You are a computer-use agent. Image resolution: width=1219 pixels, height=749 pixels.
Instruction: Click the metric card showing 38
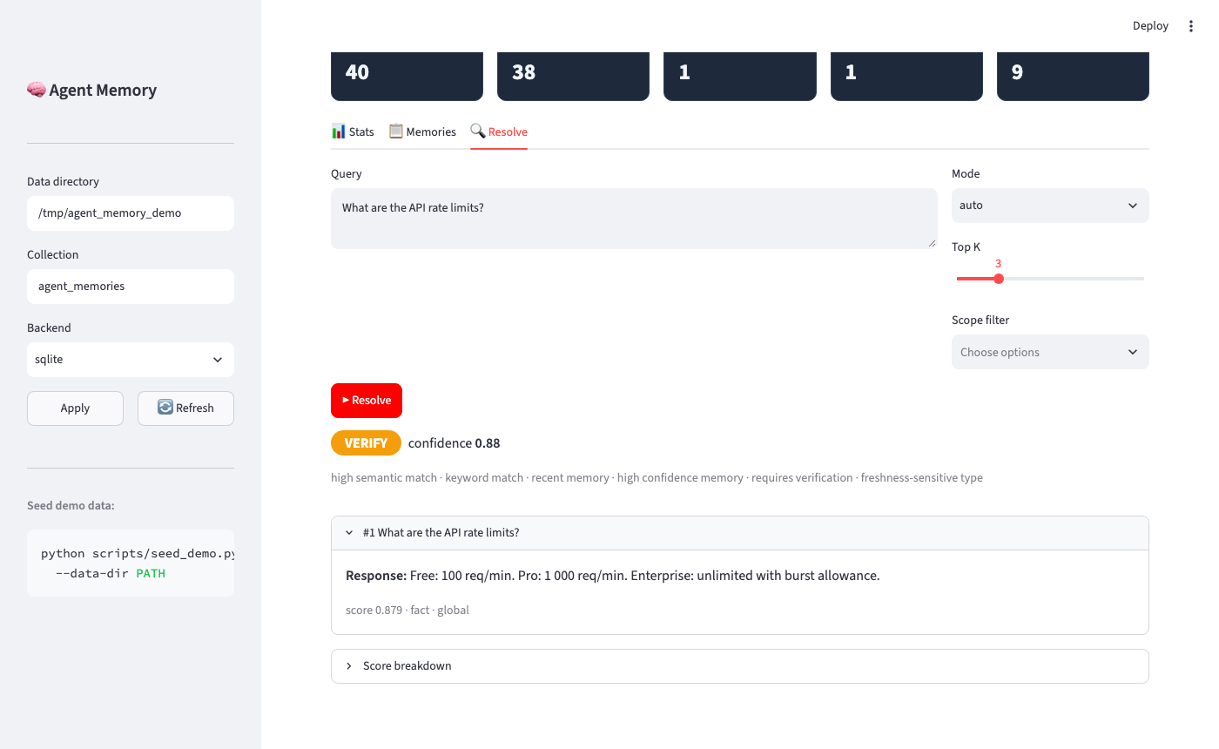coord(573,76)
